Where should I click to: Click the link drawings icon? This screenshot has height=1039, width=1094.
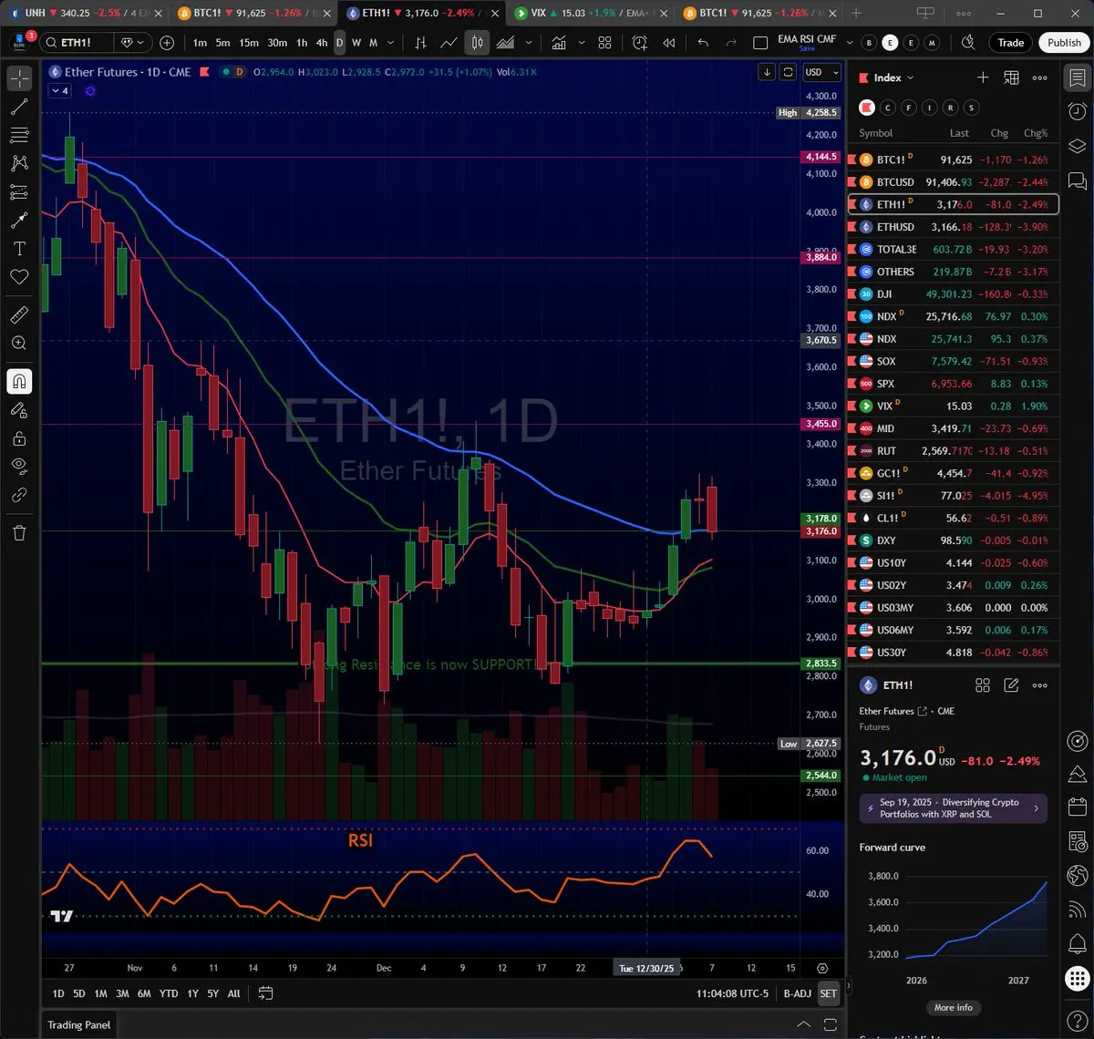pos(19,495)
